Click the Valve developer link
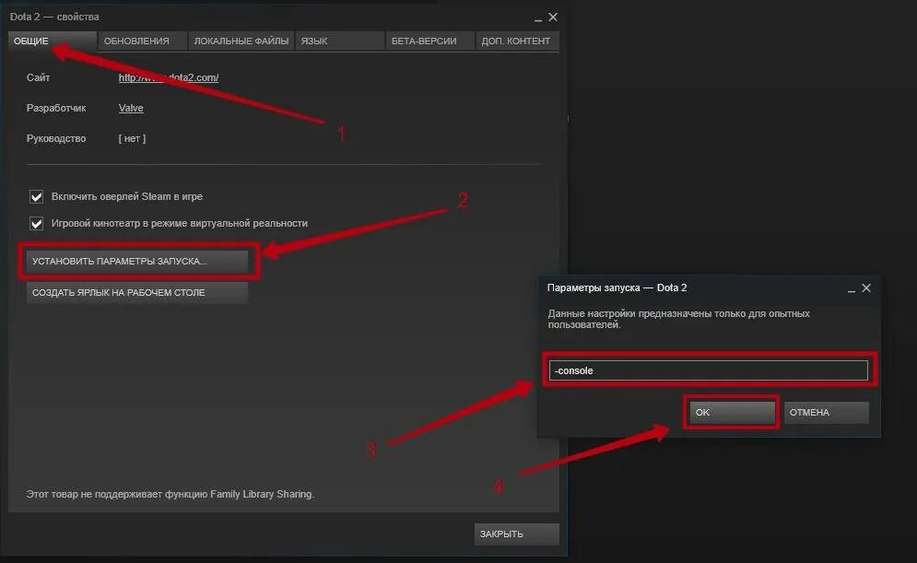The width and height of the screenshot is (917, 563). tap(131, 108)
